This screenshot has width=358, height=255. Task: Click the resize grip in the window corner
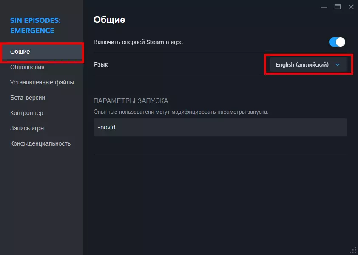[x=353, y=250]
